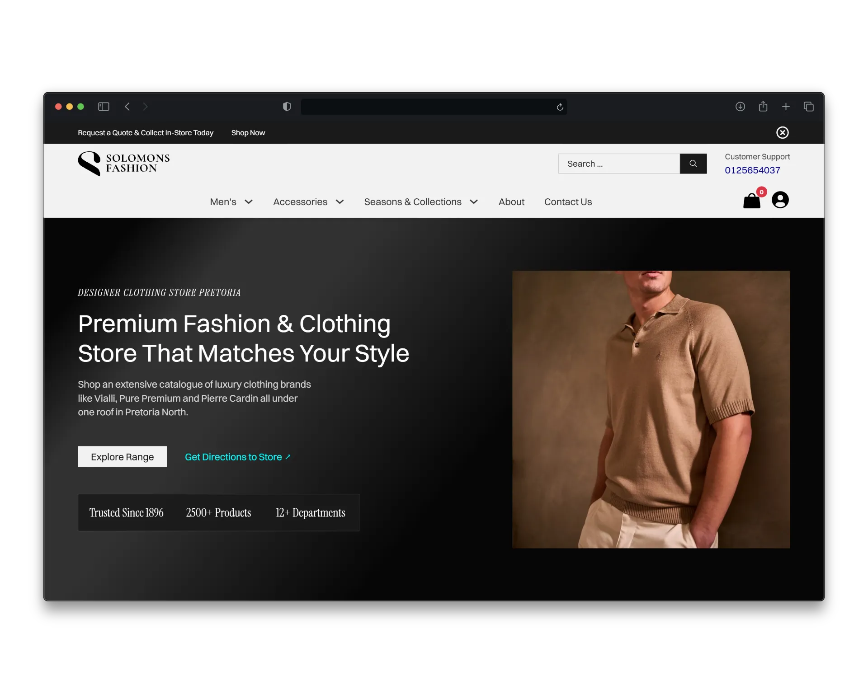Image resolution: width=868 pixels, height=694 pixels.
Task: Go to the Contact Us page
Action: (568, 202)
